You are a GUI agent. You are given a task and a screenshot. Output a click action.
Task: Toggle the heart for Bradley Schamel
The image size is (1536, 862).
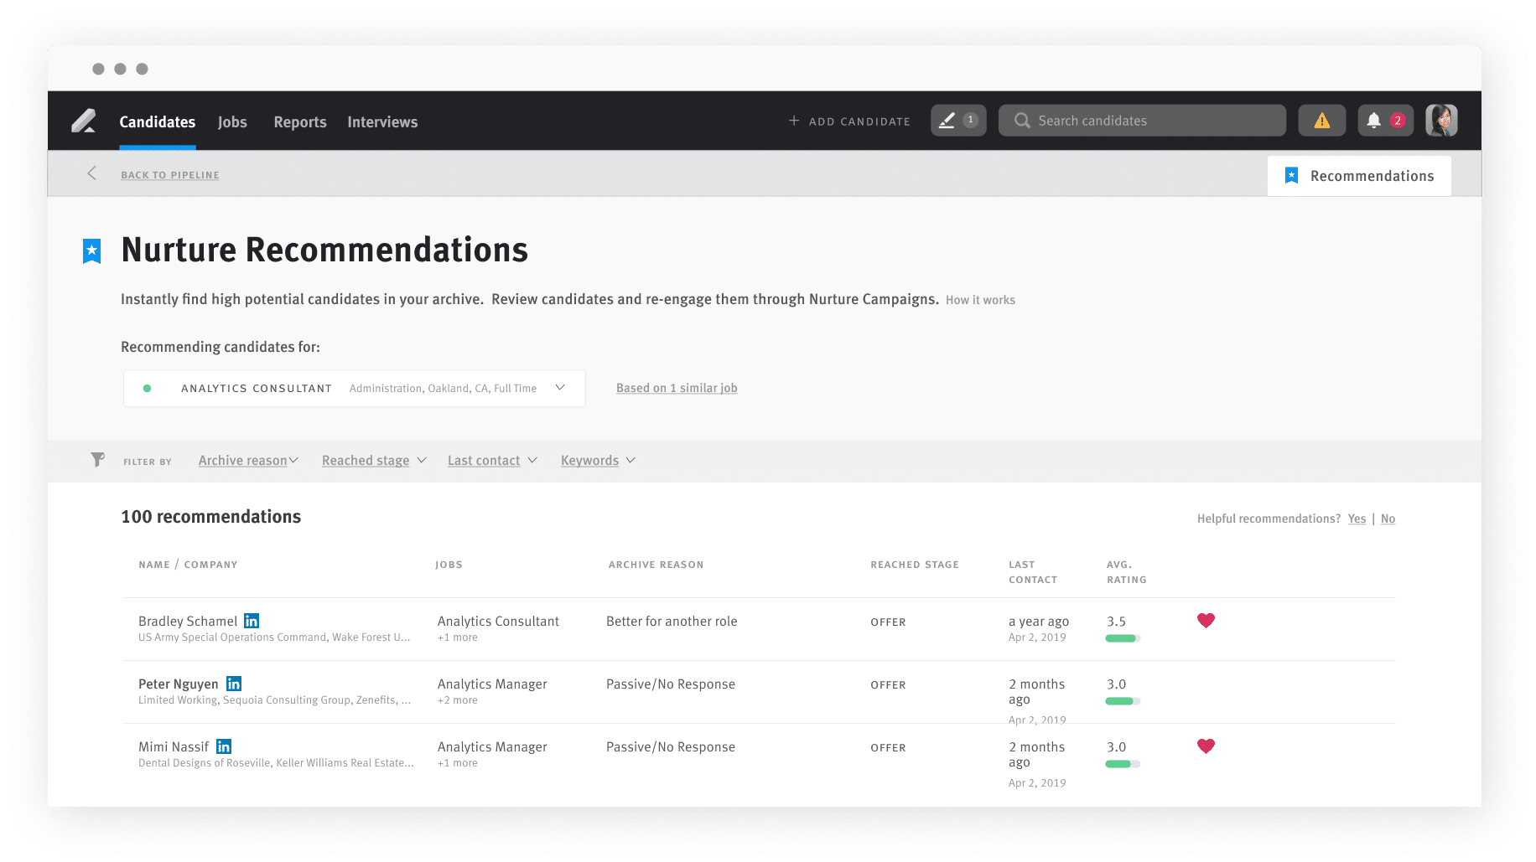[x=1206, y=621]
